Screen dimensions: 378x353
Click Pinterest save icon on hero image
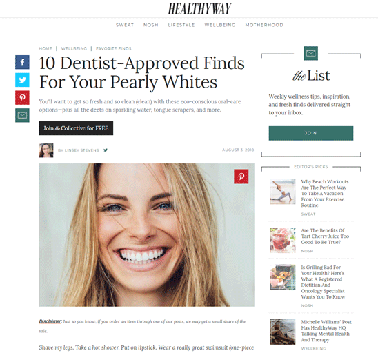point(241,176)
